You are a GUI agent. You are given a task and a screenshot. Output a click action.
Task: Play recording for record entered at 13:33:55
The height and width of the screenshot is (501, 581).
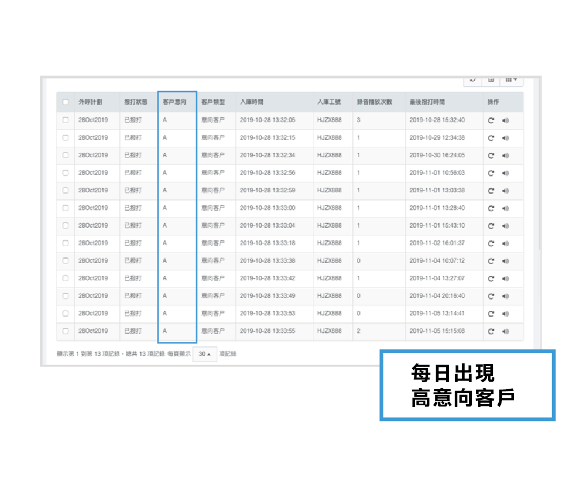coord(505,331)
